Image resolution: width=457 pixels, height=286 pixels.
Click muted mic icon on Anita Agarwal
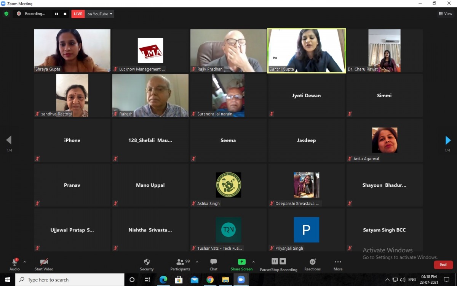350,159
